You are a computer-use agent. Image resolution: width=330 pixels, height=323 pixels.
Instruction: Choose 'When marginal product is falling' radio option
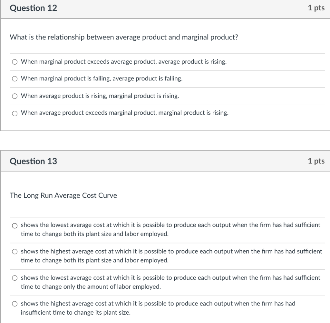(15, 79)
